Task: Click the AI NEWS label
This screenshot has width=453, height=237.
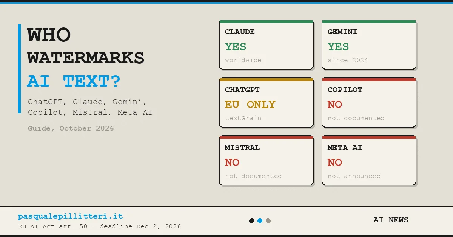Action: [x=391, y=220]
